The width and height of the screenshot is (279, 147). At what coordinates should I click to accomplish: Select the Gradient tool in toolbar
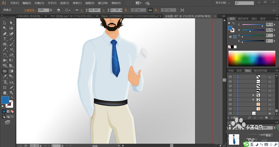pyautogui.click(x=11, y=71)
